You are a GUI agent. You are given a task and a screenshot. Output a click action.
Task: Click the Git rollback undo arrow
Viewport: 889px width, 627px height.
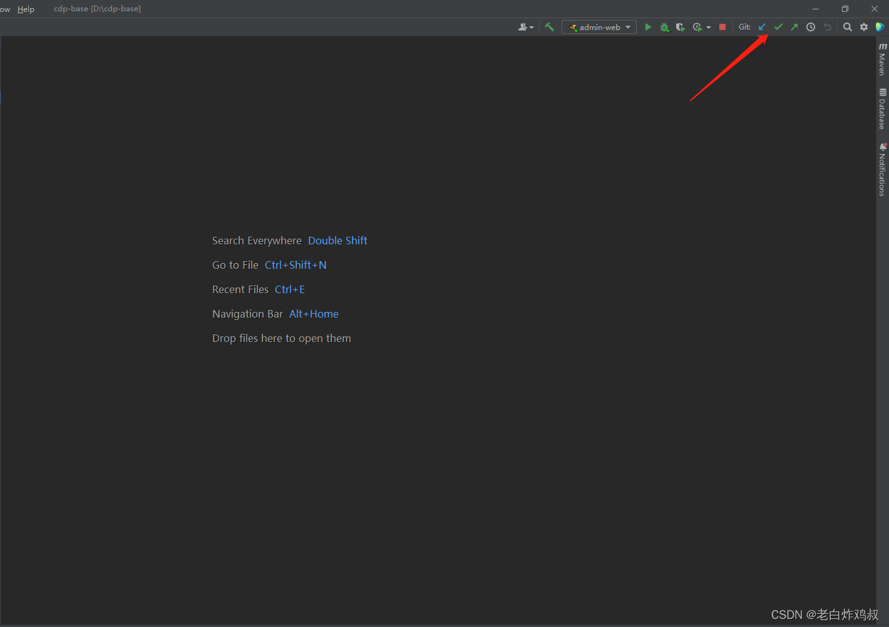[828, 27]
